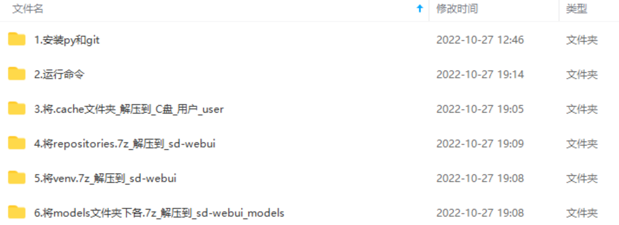
Task: Click 文件夹 type cell of 2022-10-27 19:09 row
Action: 582,144
